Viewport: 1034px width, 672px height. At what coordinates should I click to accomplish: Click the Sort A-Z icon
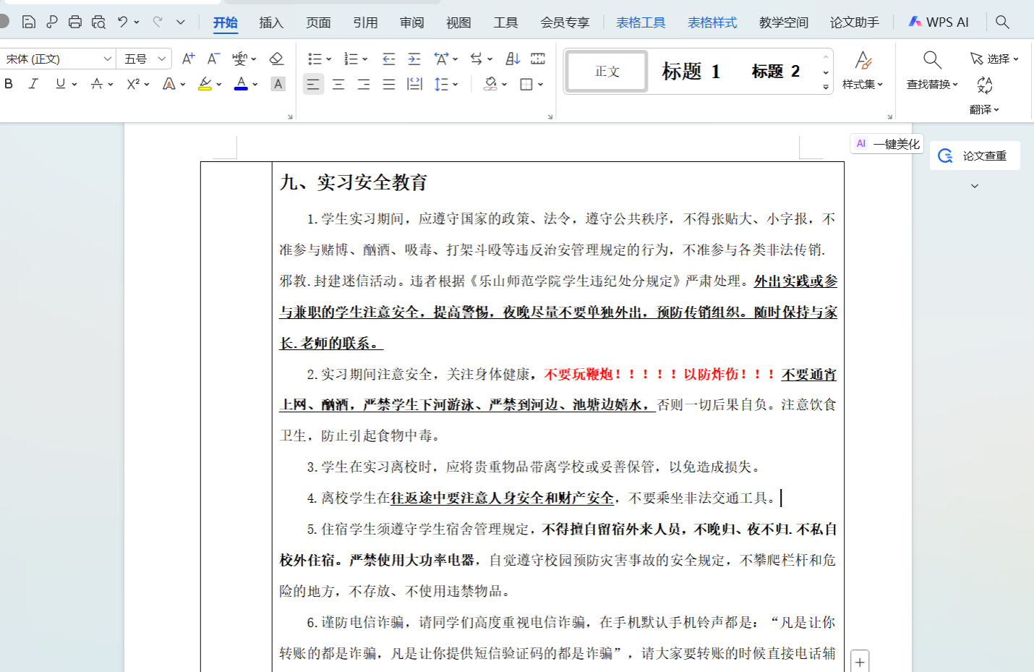click(x=513, y=59)
